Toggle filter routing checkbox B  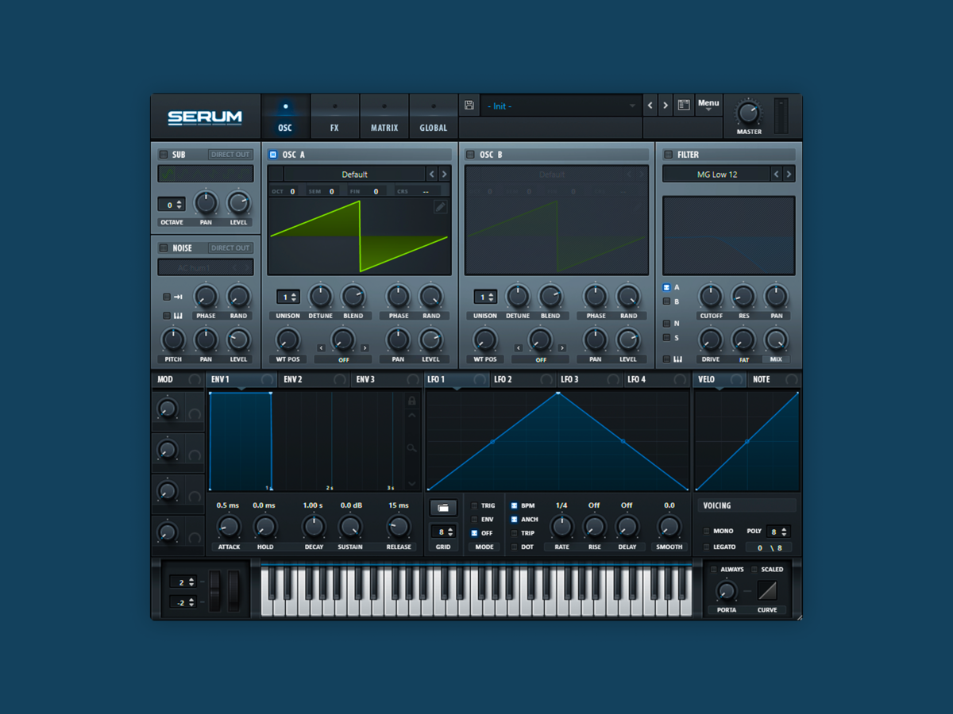[x=666, y=301]
